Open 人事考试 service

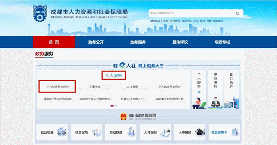tap(95, 87)
